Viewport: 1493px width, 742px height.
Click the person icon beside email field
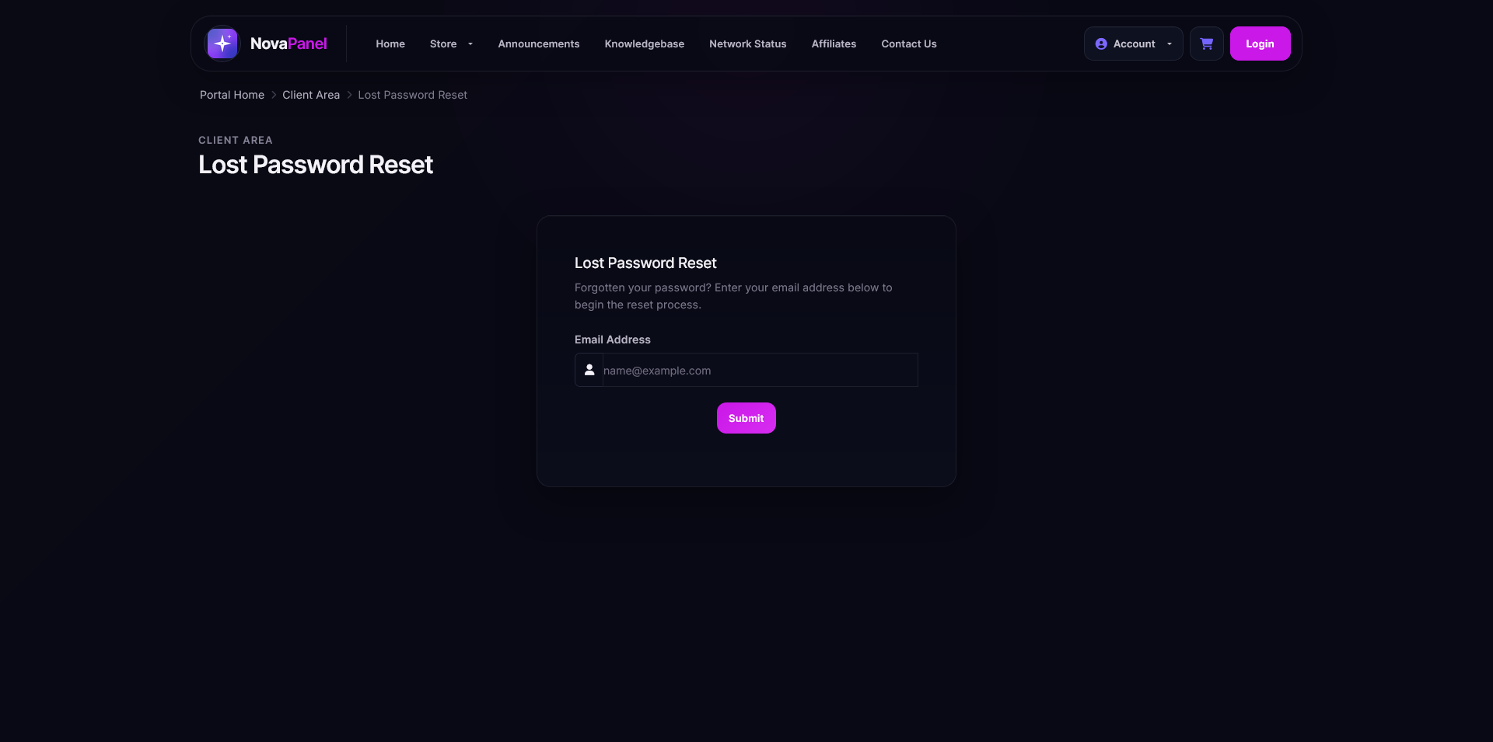589,370
